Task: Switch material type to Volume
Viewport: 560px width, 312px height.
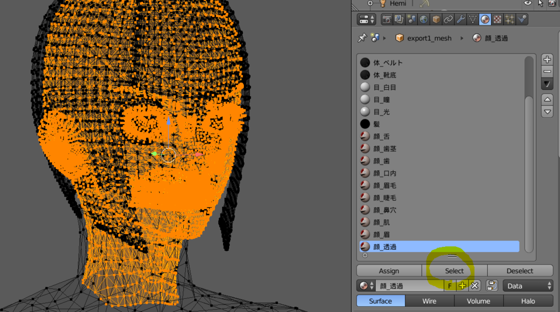Action: point(479,301)
